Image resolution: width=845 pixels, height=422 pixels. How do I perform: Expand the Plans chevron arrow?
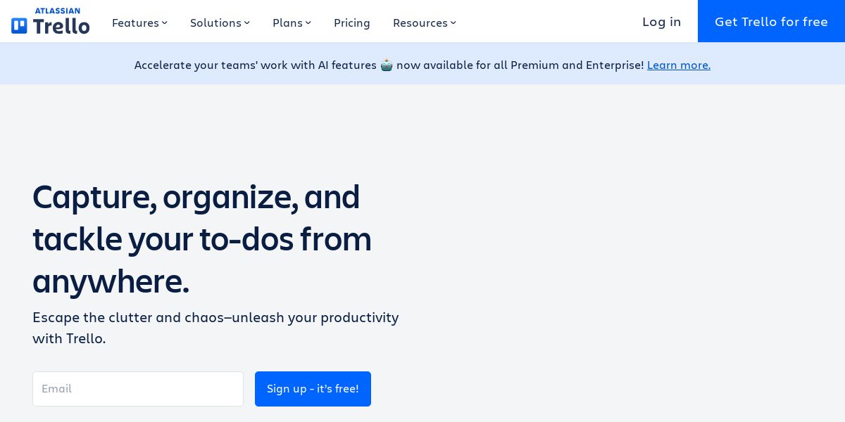308,23
